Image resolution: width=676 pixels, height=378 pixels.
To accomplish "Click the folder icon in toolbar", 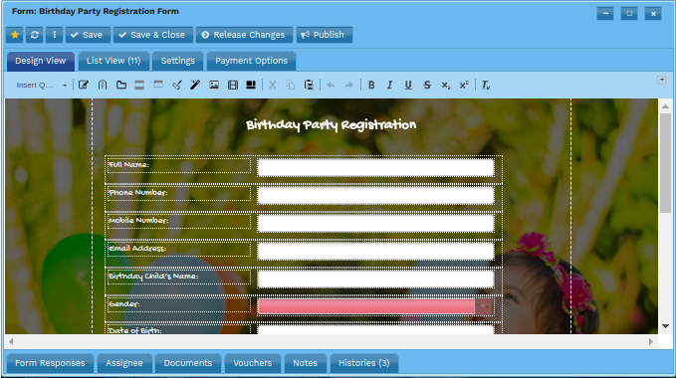I will 121,86.
